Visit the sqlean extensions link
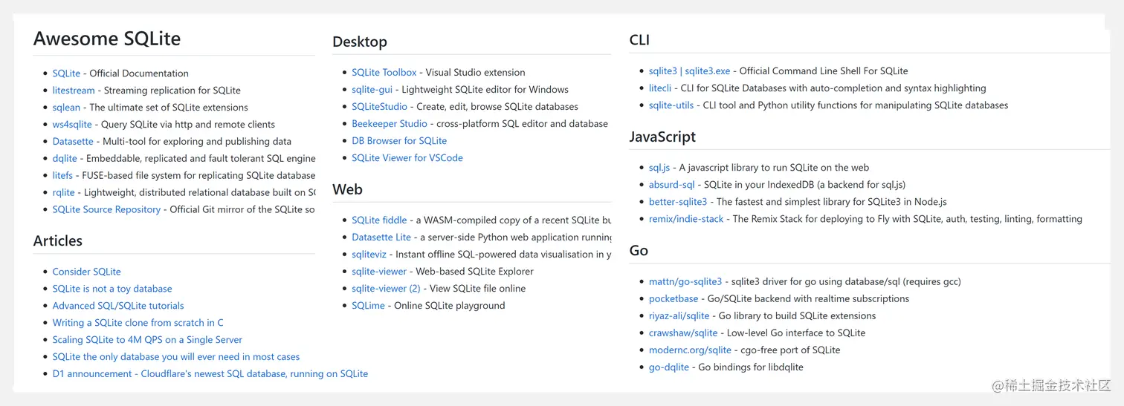 click(x=66, y=108)
